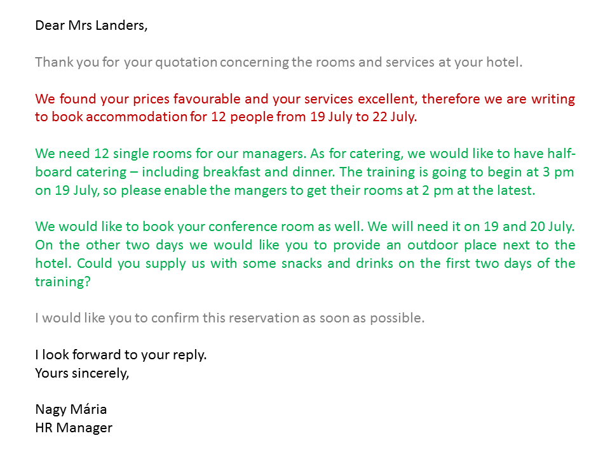The width and height of the screenshot is (610, 457).
Task: Click the closing "Yours sincerely,"
Action: click(x=82, y=373)
